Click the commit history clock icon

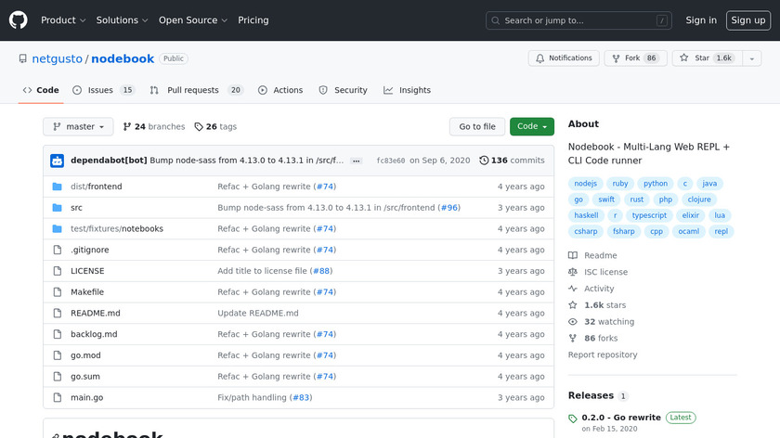click(484, 161)
